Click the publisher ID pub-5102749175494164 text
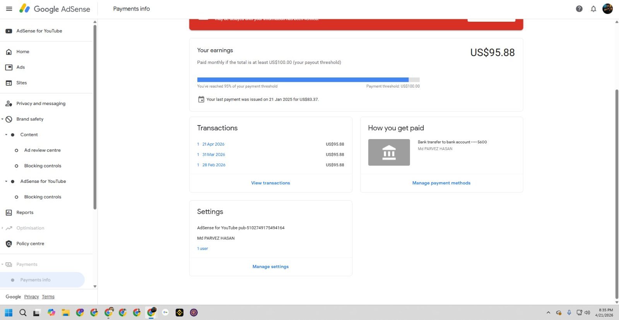Viewport: 619px width, 320px height. 262,228
